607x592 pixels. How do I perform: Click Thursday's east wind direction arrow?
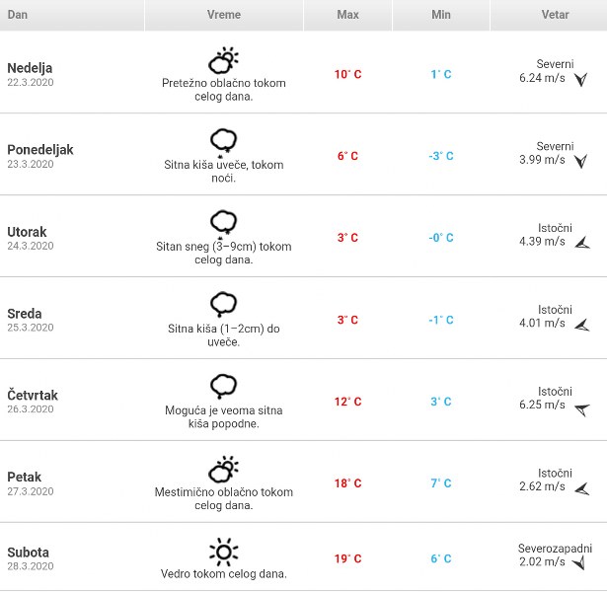click(580, 407)
